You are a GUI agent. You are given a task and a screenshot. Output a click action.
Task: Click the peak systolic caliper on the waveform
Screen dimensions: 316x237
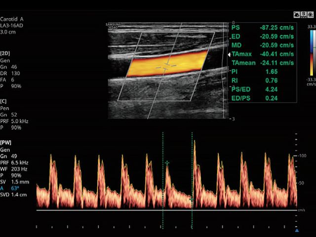(167, 162)
